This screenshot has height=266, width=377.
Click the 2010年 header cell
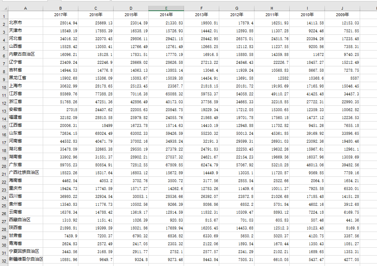(x=307, y=15)
